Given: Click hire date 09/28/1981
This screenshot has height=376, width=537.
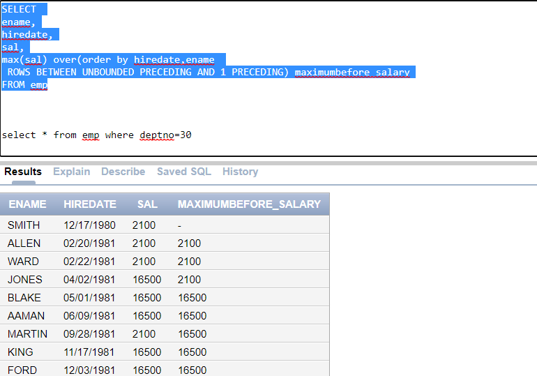Looking at the screenshot, I should [x=89, y=334].
